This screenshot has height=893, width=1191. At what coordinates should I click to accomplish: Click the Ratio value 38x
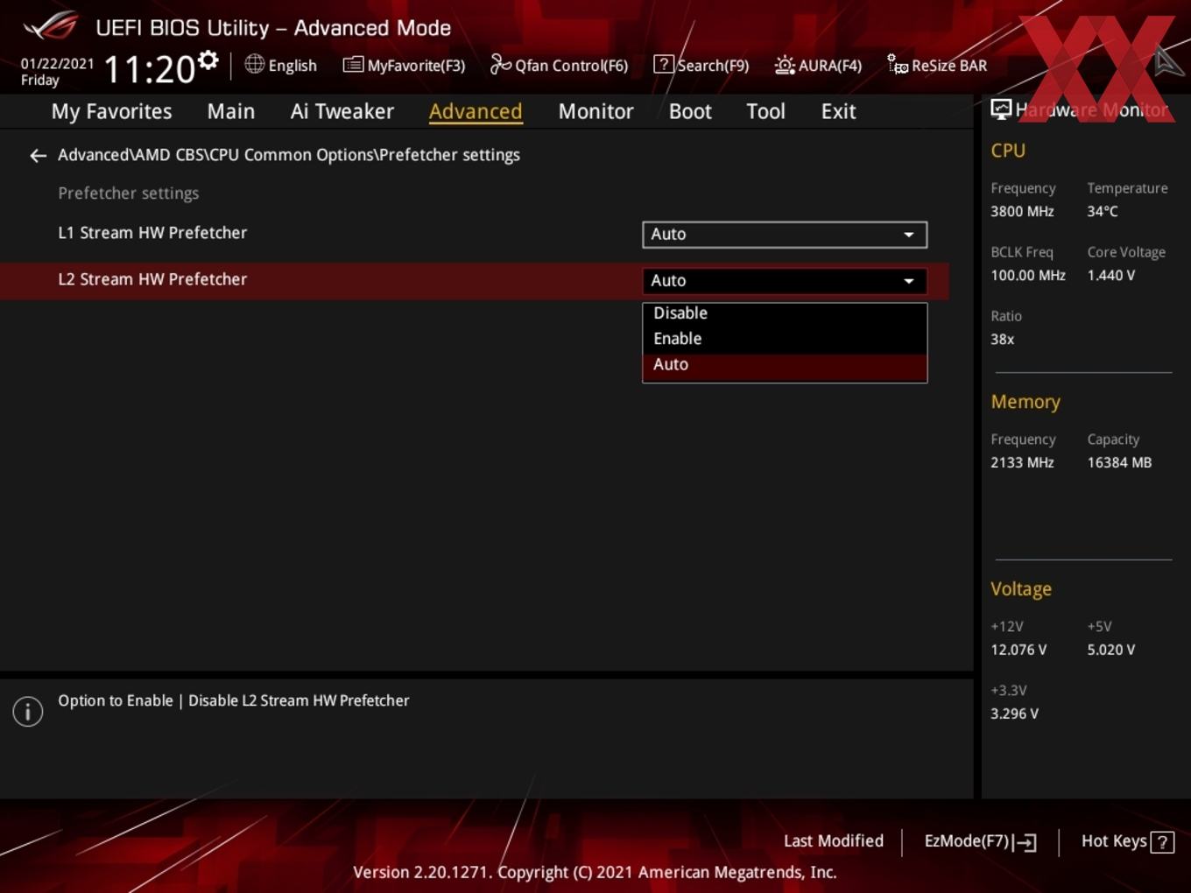[x=1003, y=339]
